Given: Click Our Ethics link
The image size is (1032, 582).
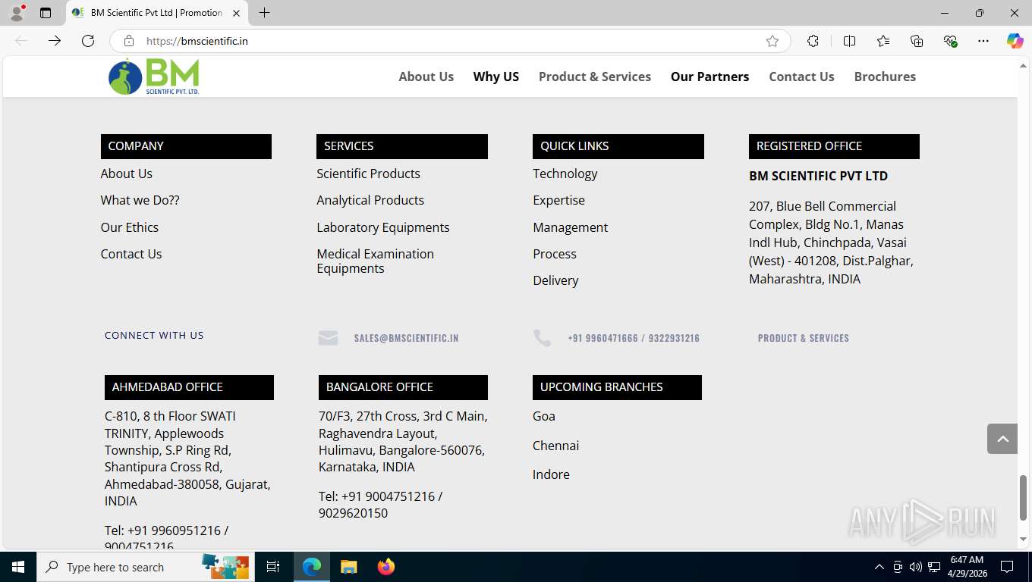Looking at the screenshot, I should tap(130, 227).
